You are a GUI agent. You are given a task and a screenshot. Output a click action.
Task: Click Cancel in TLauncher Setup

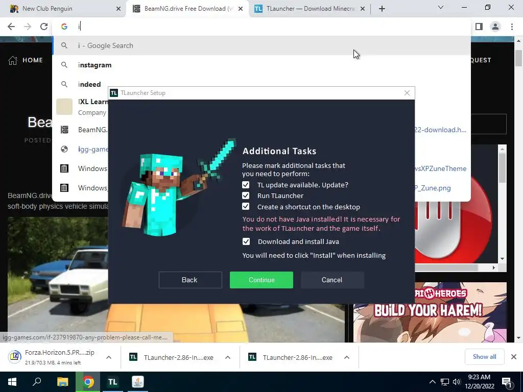coord(332,280)
